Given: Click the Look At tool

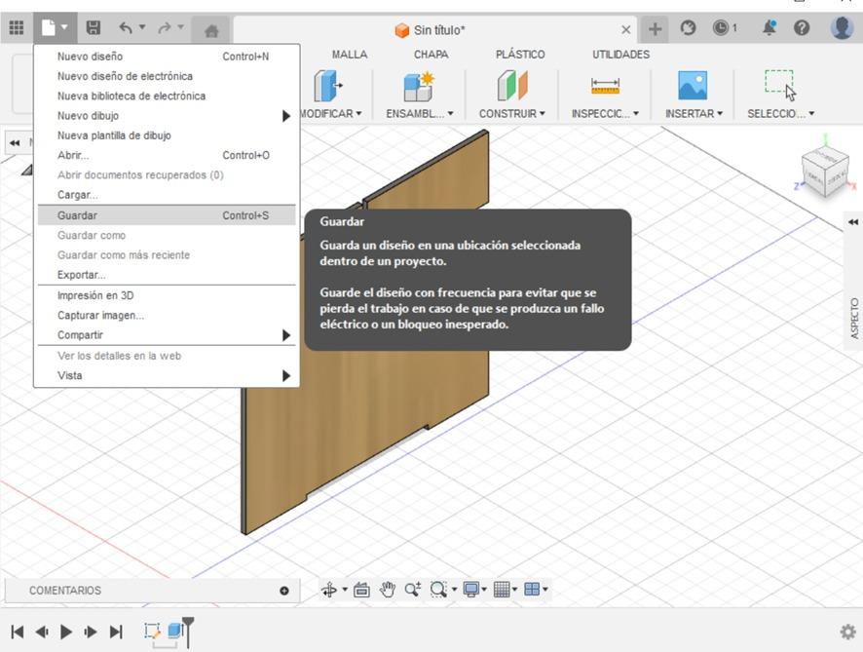Looking at the screenshot, I should tap(361, 590).
